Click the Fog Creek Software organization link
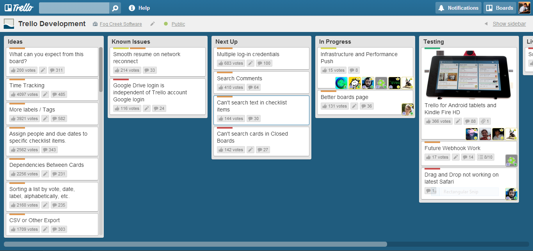This screenshot has height=251, width=533. (x=121, y=24)
